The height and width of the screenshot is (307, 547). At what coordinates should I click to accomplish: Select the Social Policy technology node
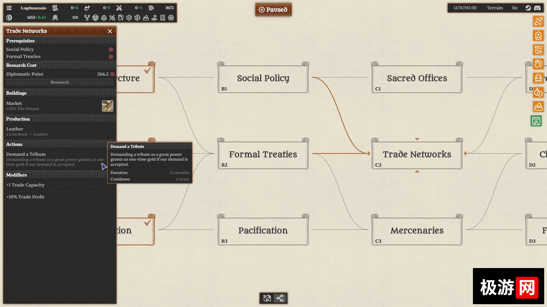(x=263, y=78)
